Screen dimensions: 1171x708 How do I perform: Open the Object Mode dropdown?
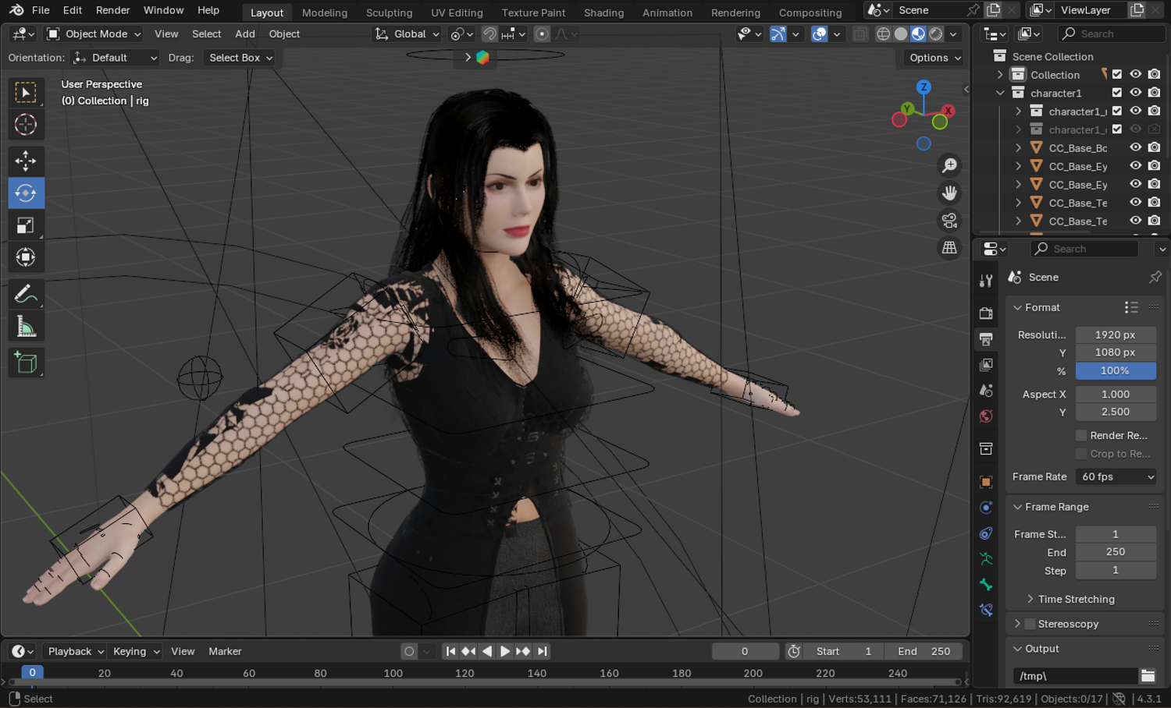(x=94, y=34)
